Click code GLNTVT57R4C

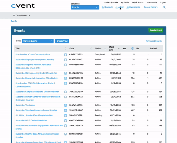click(76, 60)
